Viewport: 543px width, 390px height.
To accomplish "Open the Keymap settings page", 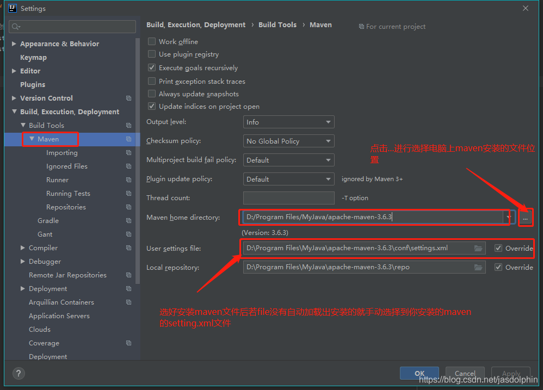I will point(33,58).
